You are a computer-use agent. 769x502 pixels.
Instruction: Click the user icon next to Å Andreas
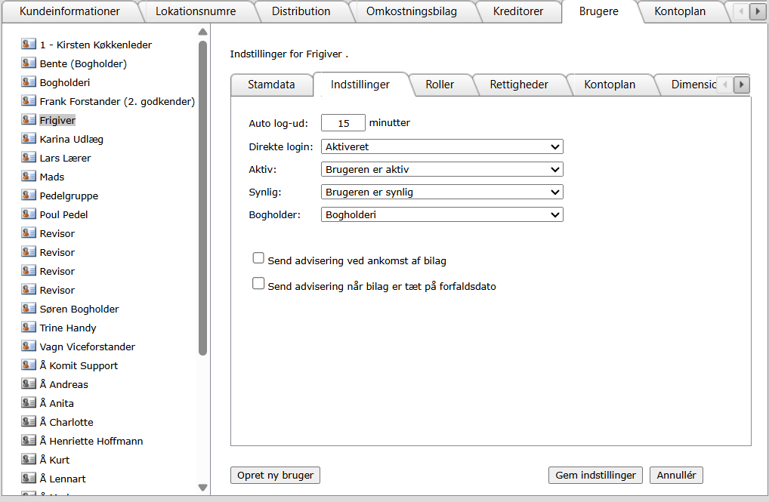pyautogui.click(x=29, y=383)
